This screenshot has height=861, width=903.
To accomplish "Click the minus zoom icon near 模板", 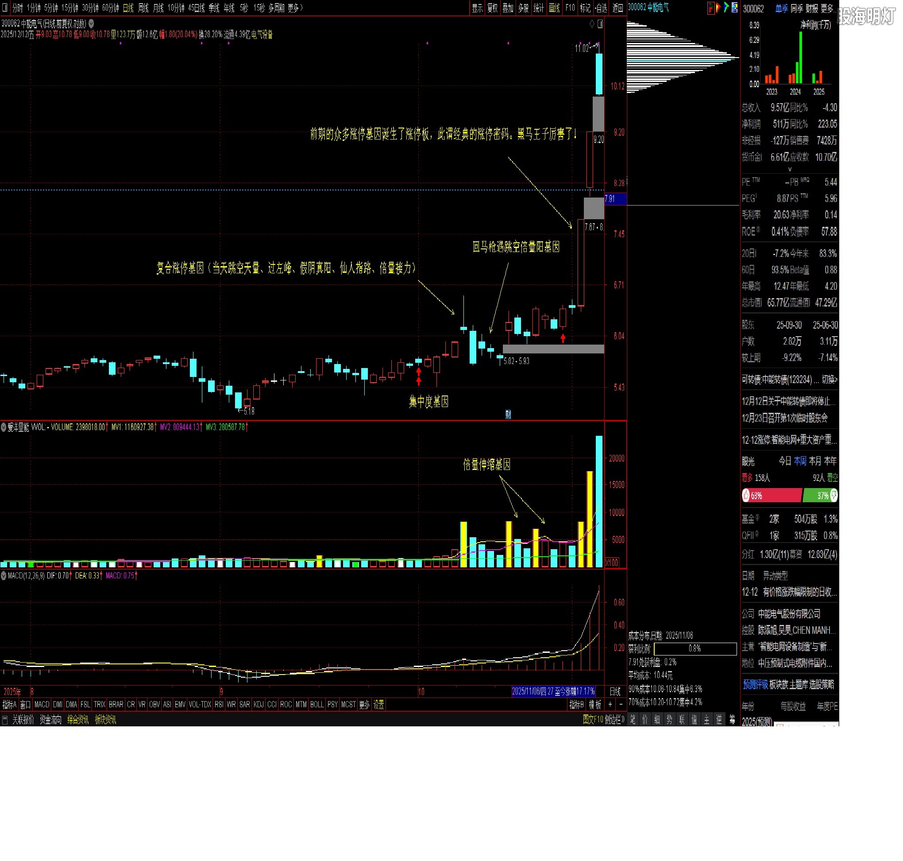I will click(621, 705).
